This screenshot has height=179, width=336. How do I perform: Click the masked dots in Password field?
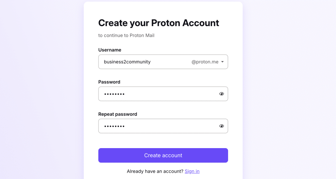(x=114, y=94)
